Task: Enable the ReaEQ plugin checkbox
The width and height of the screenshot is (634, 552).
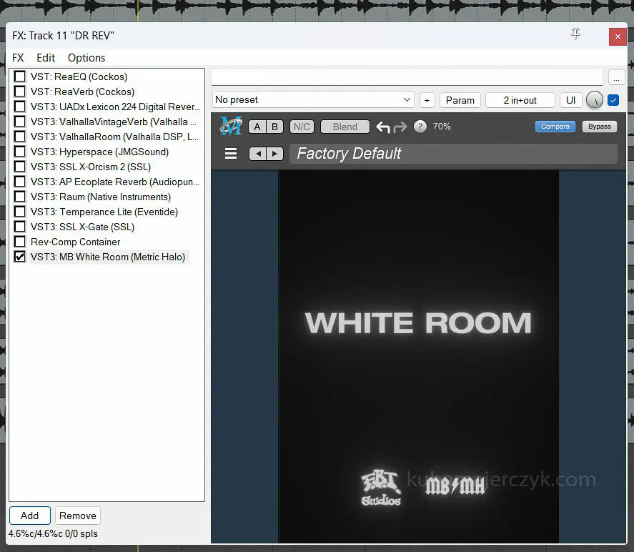Action: [x=20, y=77]
